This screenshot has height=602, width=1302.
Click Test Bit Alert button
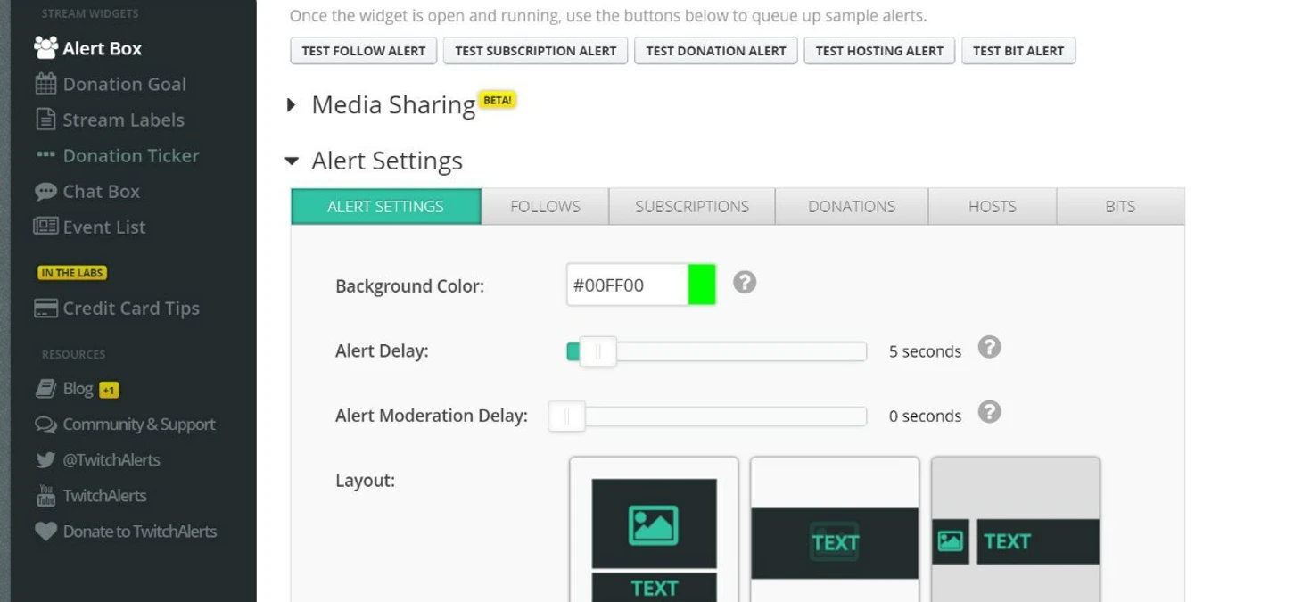1018,51
